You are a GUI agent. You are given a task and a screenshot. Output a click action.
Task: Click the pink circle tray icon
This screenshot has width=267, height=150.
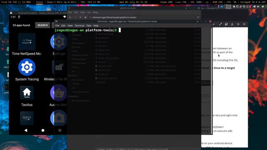tap(250, 7)
